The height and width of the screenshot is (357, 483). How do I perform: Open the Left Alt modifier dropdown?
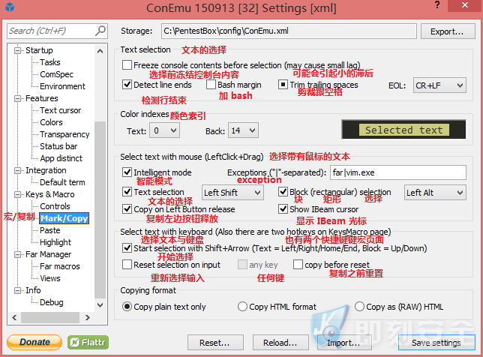[435, 193]
